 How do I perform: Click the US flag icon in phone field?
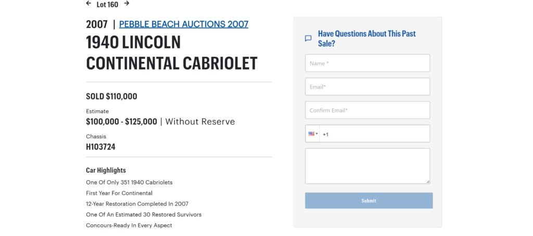click(311, 134)
